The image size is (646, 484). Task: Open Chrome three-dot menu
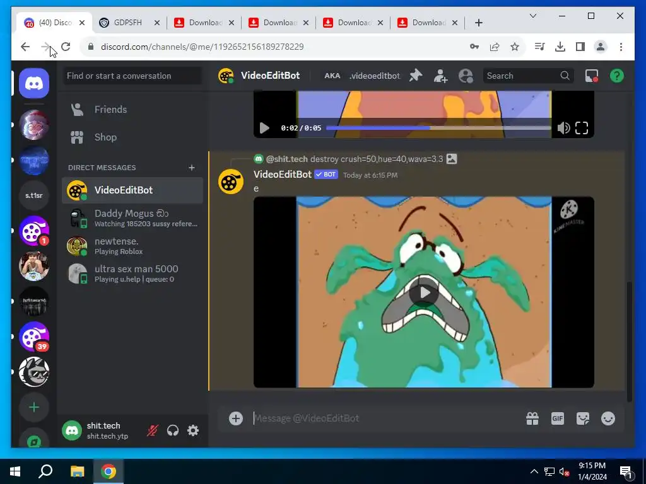click(x=621, y=47)
